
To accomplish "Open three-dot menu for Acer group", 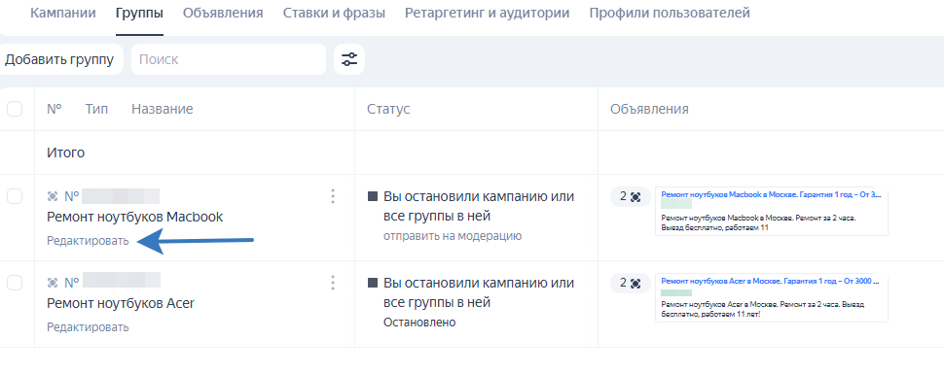I will [x=332, y=283].
